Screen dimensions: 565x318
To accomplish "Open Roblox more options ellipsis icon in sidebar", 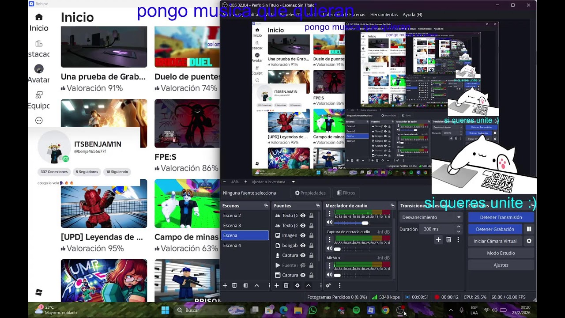I will 39,121.
